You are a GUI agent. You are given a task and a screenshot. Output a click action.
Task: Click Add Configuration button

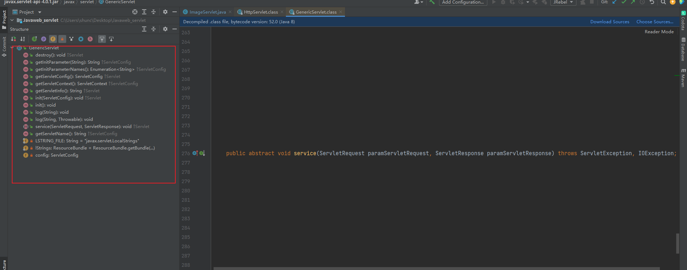point(463,2)
